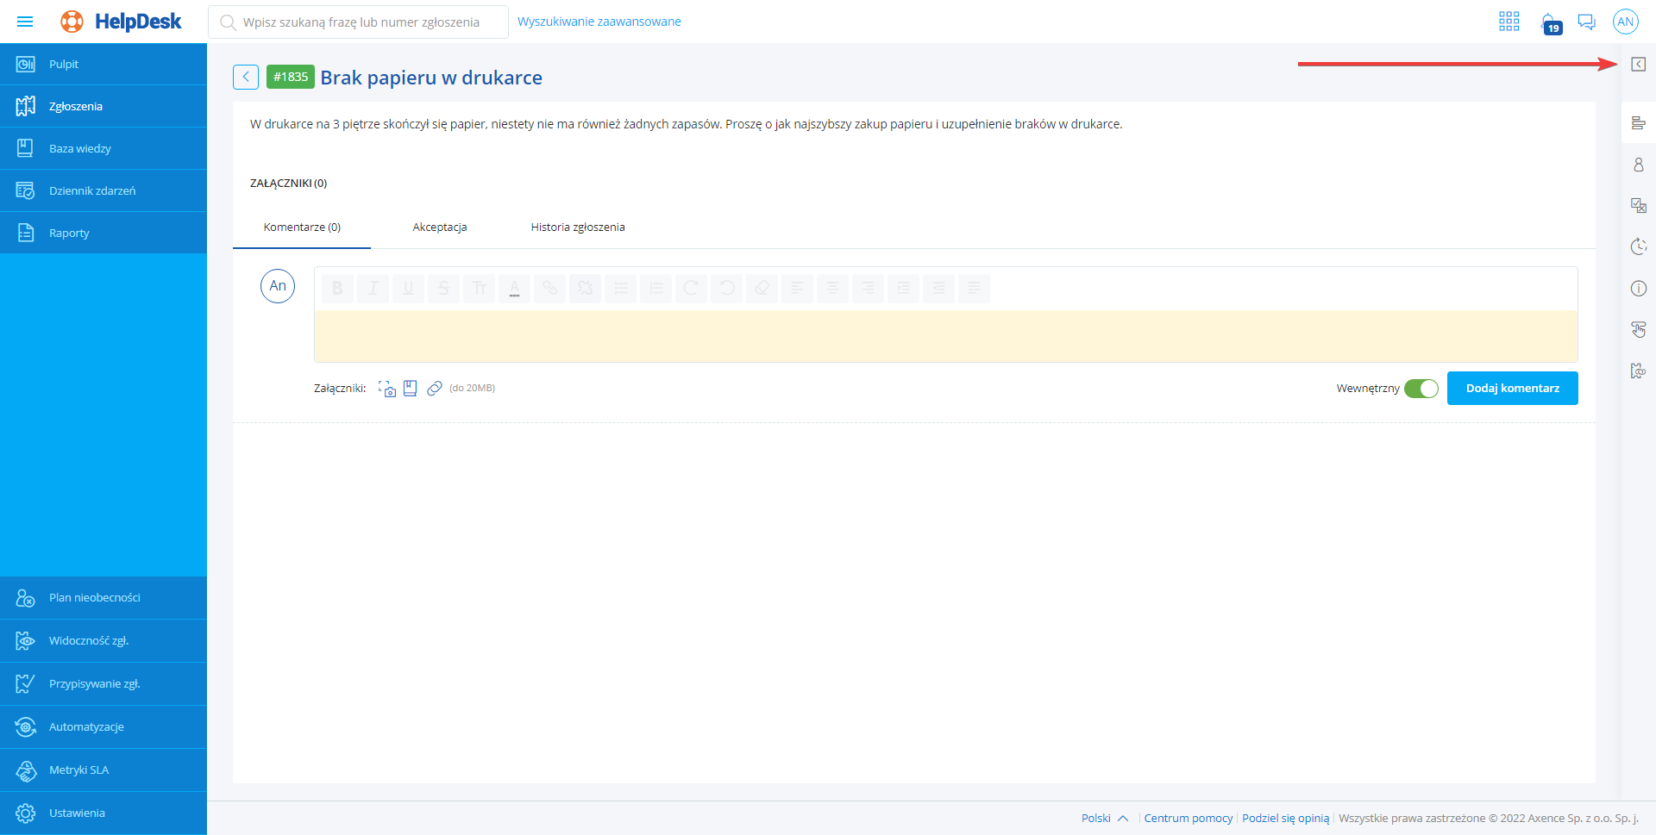Open the time clock icon in right sidebar
Image resolution: width=1656 pixels, height=835 pixels.
pos(1638,247)
